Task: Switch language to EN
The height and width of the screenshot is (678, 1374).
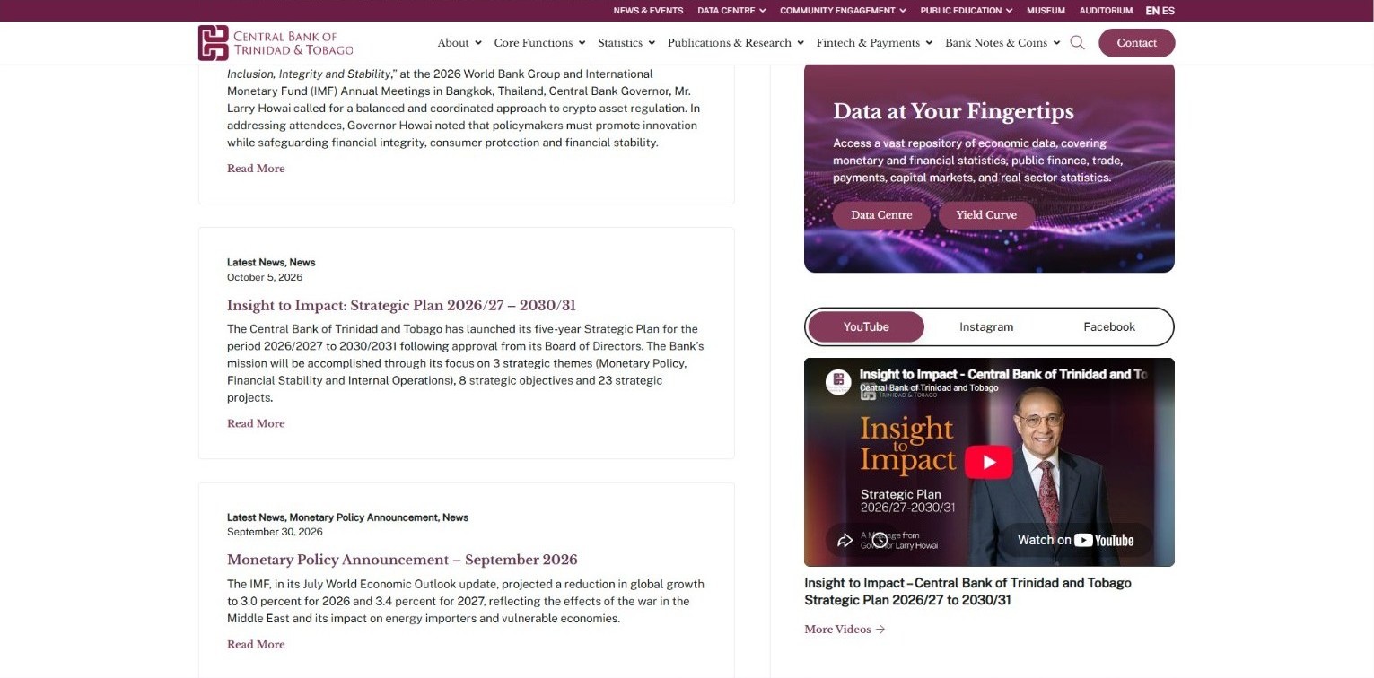Action: point(1152,11)
